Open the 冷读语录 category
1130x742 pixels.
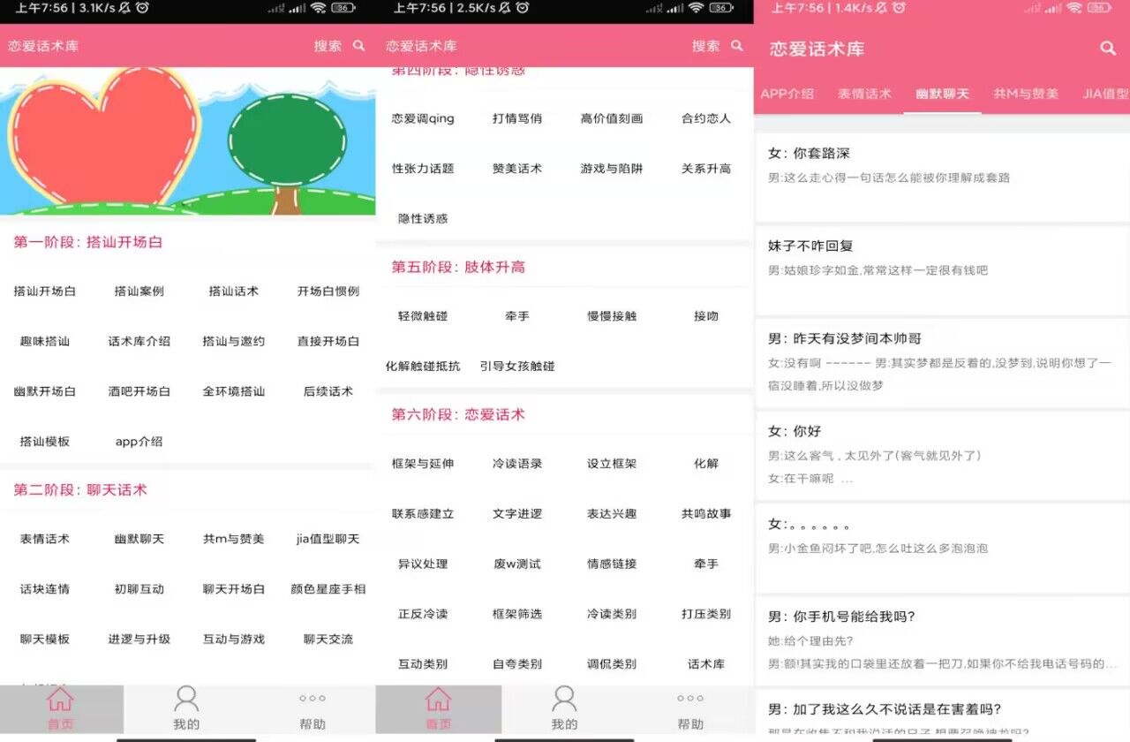517,464
